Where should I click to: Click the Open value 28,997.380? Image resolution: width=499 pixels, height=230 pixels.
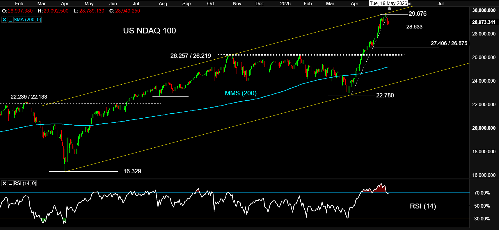click(x=20, y=11)
